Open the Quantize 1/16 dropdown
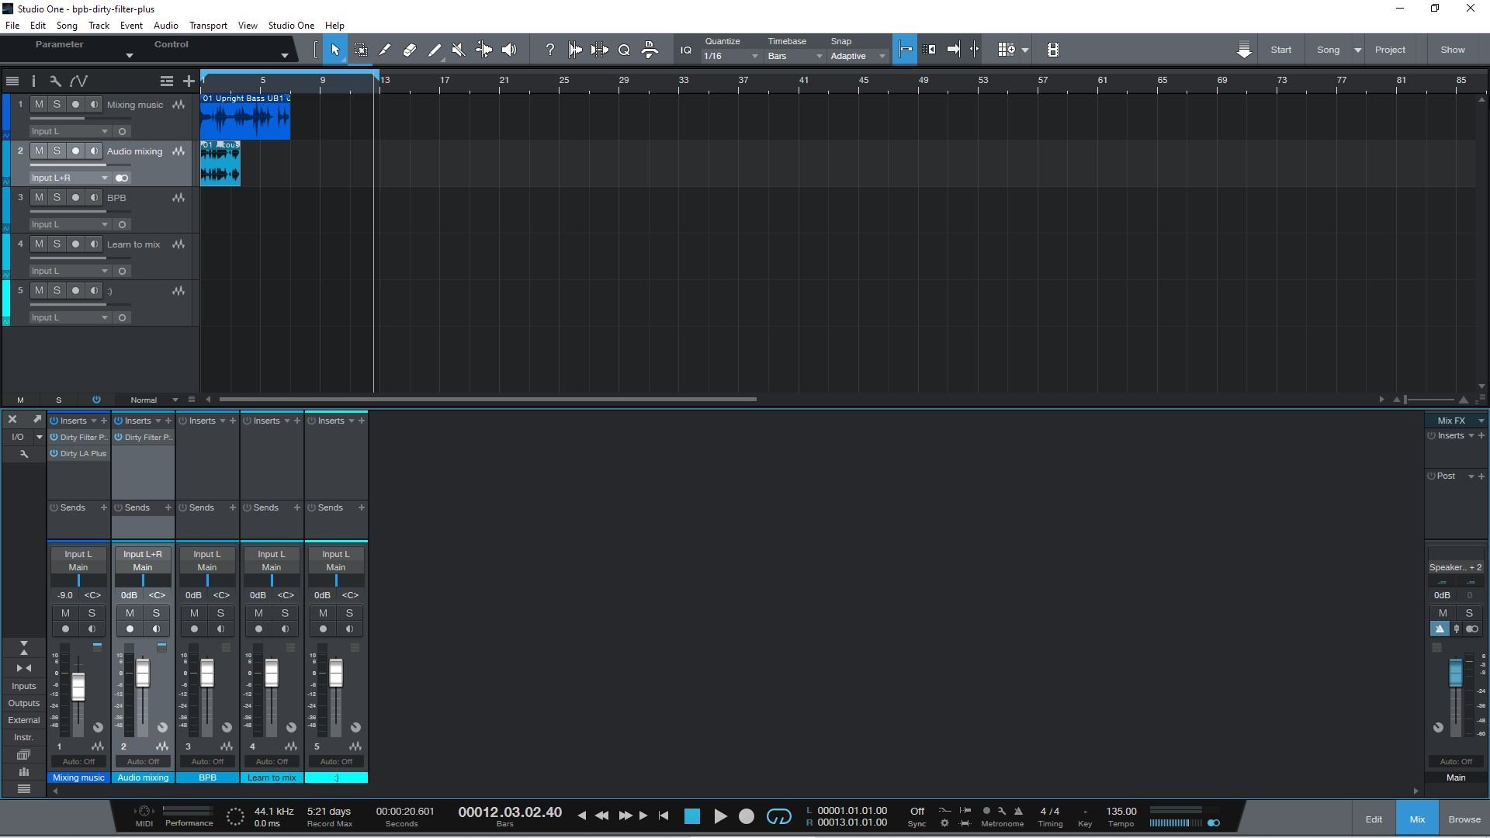This screenshot has height=838, width=1490. click(x=729, y=56)
